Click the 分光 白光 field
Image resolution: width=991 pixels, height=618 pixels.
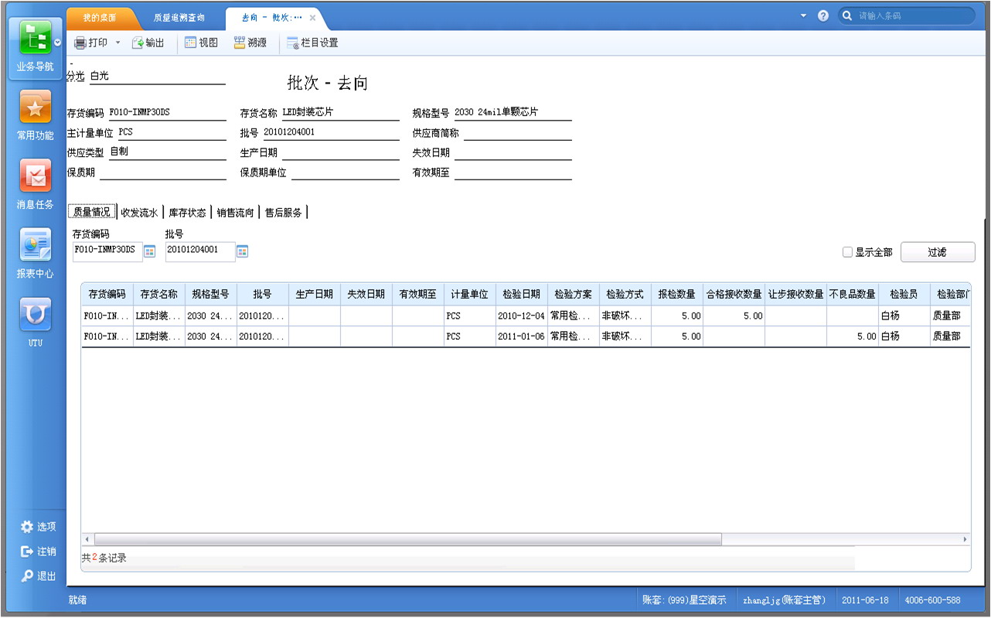coord(157,77)
